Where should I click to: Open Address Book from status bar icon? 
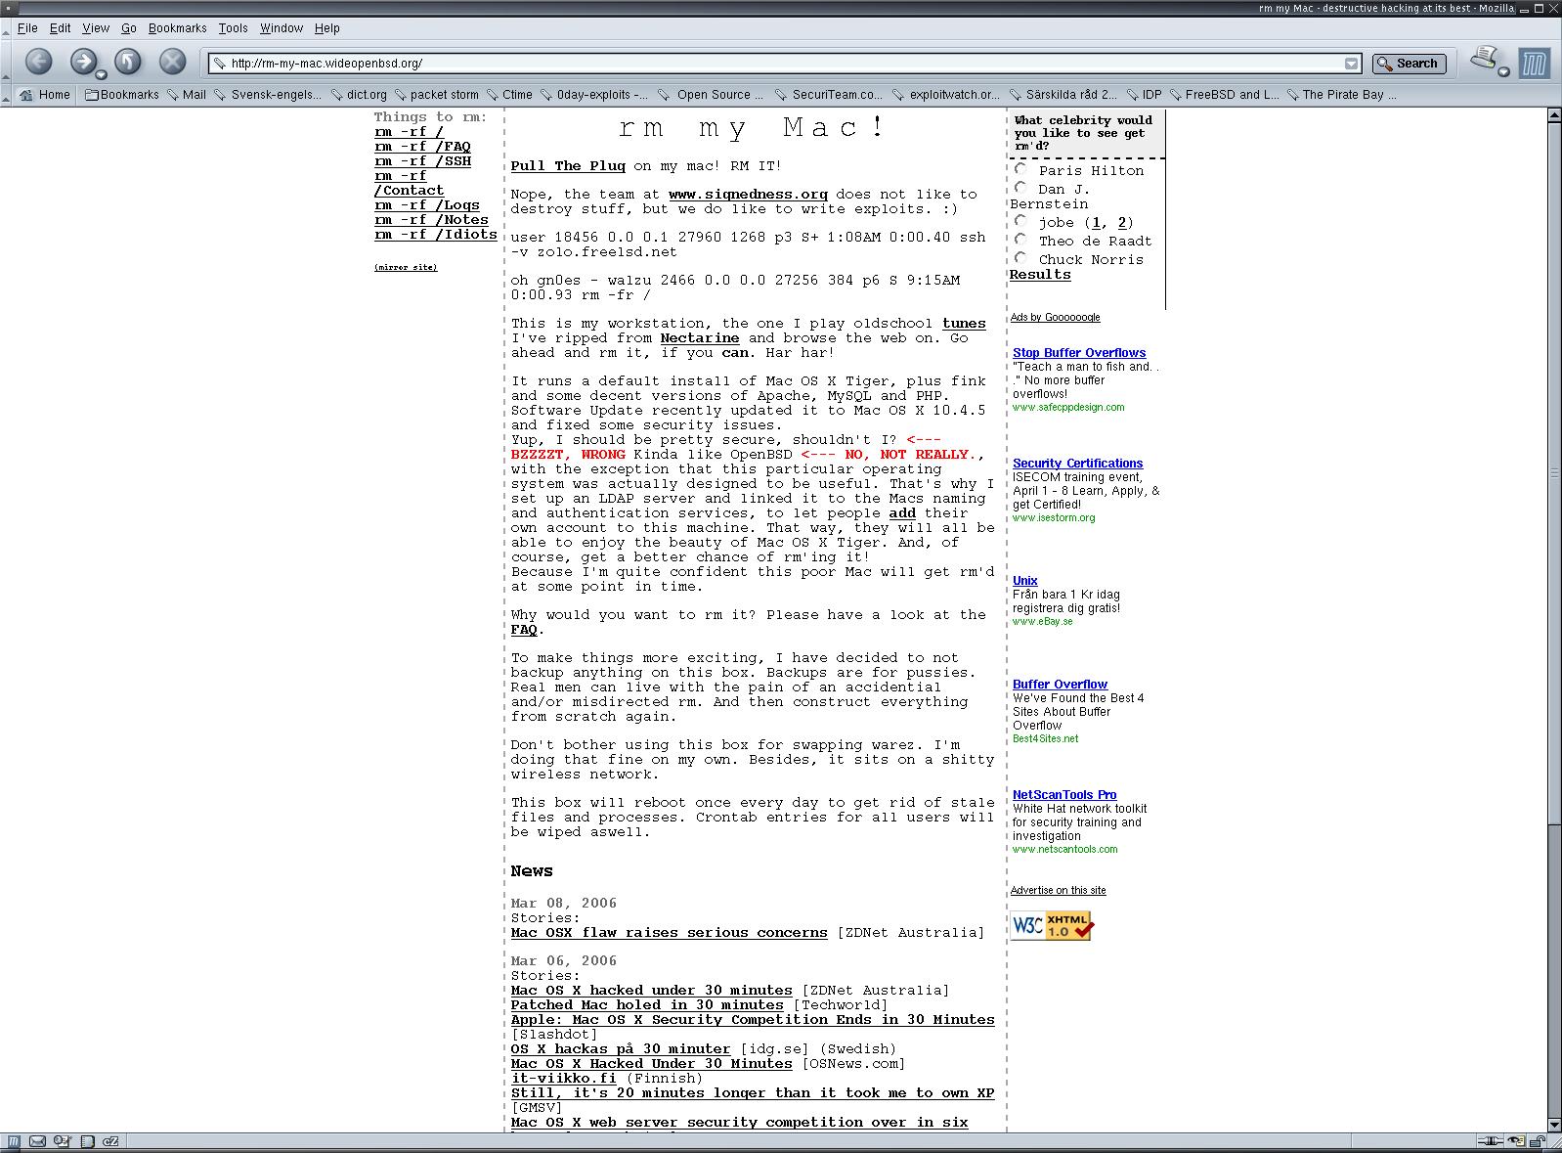click(87, 1141)
